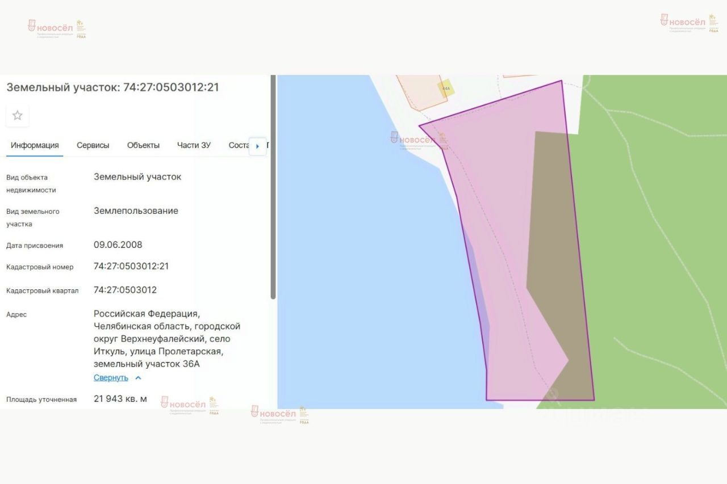Click the building labeled 44А on map
Screen dimensions: 727x484
[x=446, y=89]
